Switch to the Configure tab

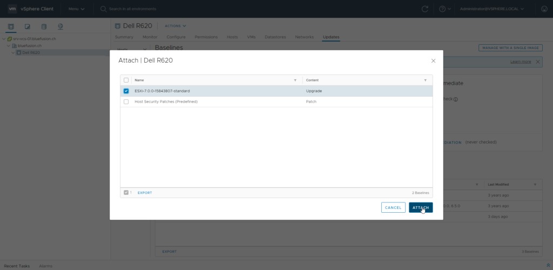pyautogui.click(x=176, y=37)
